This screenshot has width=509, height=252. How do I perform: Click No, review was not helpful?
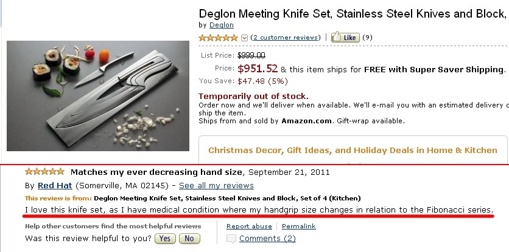[189, 239]
